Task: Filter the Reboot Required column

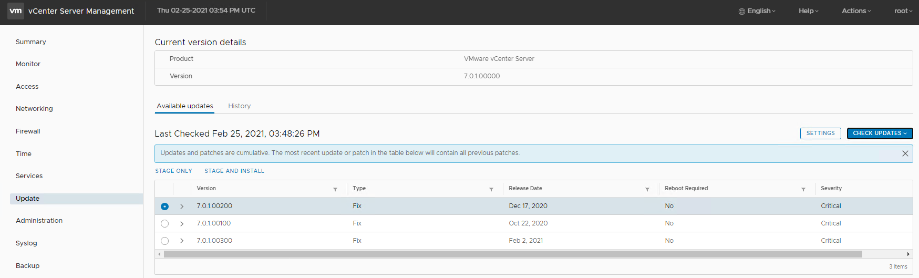Action: pyautogui.click(x=803, y=189)
